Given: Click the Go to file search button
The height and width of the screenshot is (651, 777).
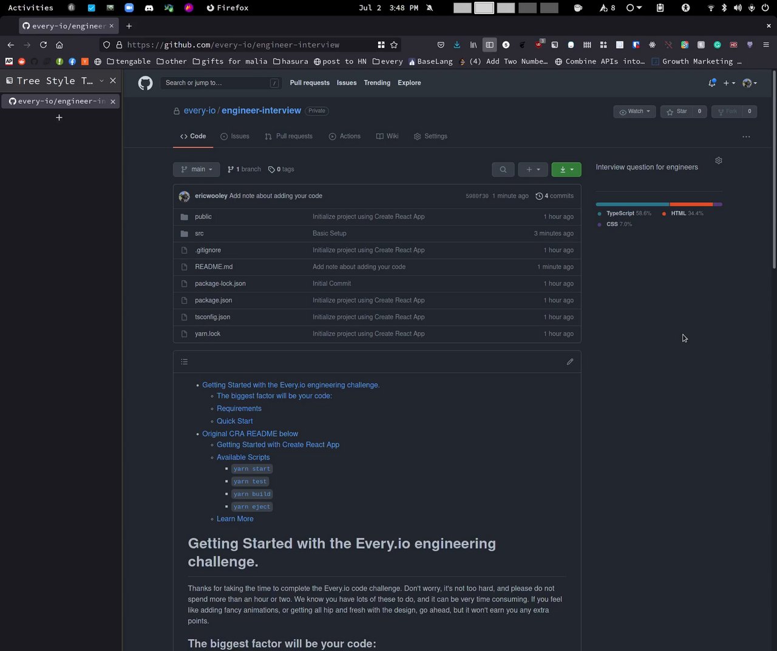Looking at the screenshot, I should pyautogui.click(x=503, y=169).
